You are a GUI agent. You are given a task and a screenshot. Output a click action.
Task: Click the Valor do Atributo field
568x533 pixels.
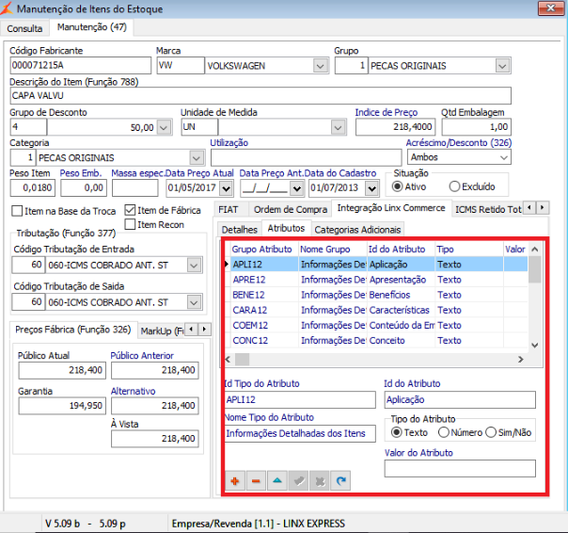(x=460, y=468)
